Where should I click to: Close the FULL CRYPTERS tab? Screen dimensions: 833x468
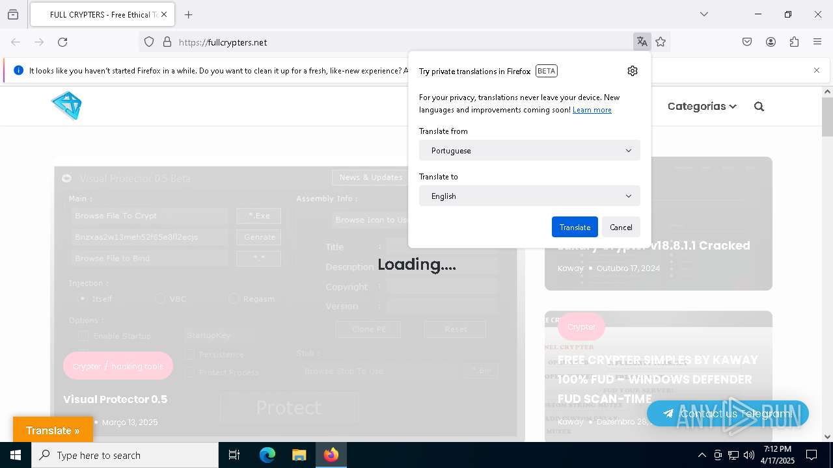(x=164, y=14)
